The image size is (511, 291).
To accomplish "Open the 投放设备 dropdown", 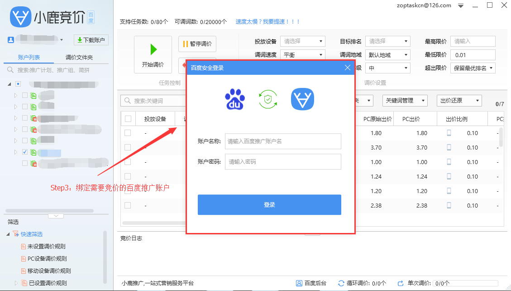I will click(x=302, y=41).
